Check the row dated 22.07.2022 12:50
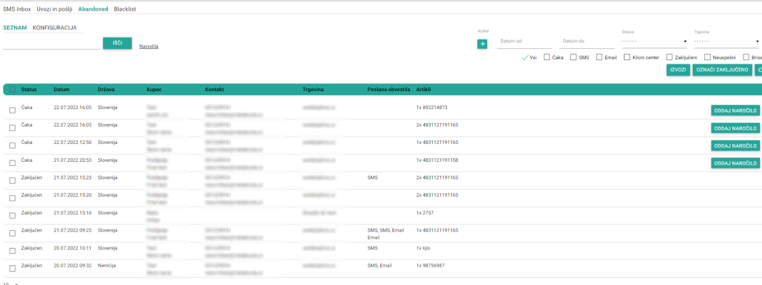Screen dimensions: 762x285 click(x=12, y=145)
